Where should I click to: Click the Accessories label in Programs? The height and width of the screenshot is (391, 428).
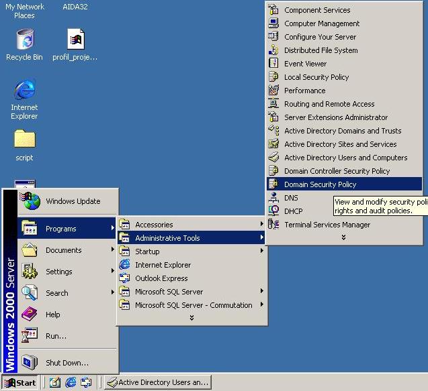[155, 225]
